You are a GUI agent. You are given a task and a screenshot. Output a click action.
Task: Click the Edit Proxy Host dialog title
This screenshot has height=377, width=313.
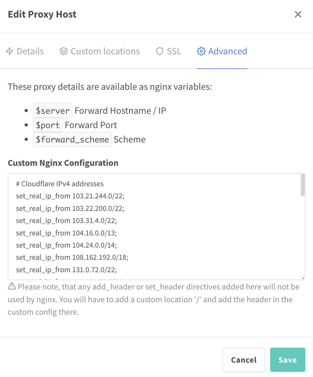pyautogui.click(x=42, y=14)
